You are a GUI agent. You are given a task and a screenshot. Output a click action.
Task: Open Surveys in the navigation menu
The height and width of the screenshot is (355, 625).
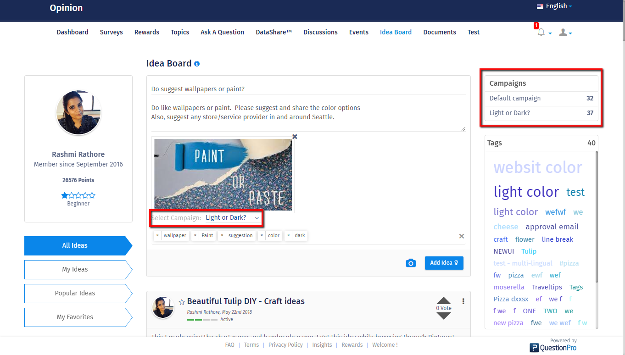pos(112,32)
